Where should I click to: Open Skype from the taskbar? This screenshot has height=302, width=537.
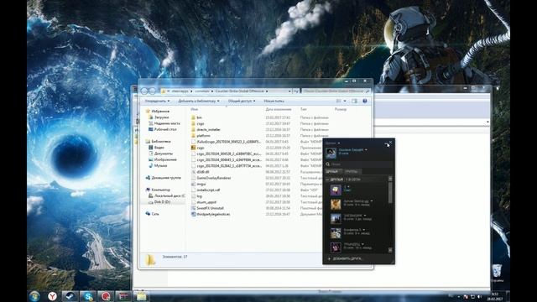88,296
